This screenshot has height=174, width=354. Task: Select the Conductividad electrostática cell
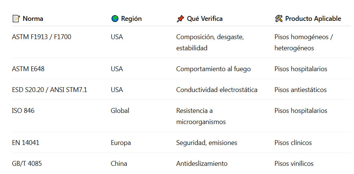point(217,90)
